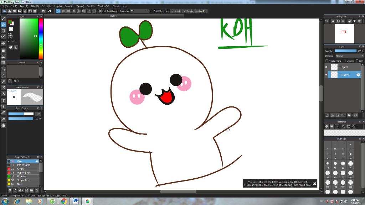
Task: Open the Layer menu
Action: pos(24,6)
